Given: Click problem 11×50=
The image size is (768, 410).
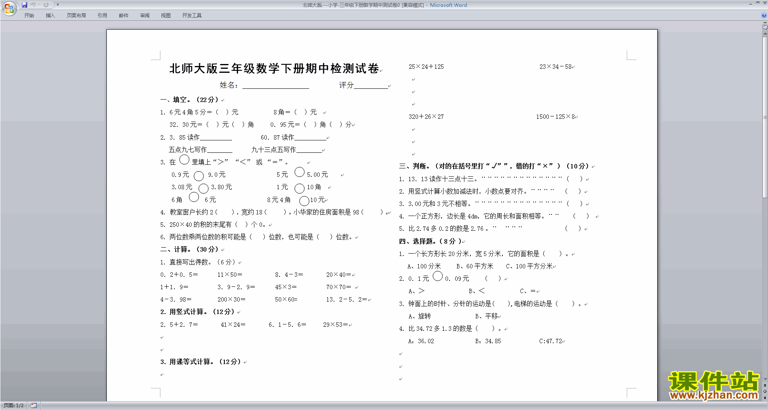Looking at the screenshot, I should [230, 275].
